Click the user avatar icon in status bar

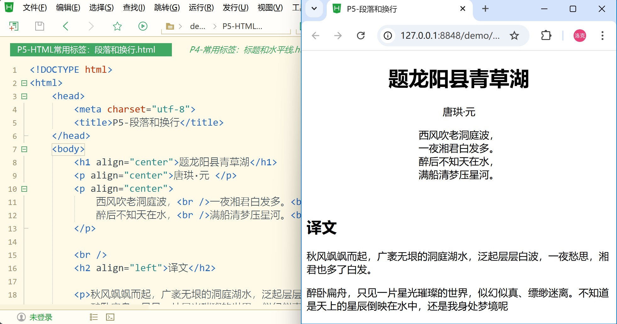pos(21,317)
